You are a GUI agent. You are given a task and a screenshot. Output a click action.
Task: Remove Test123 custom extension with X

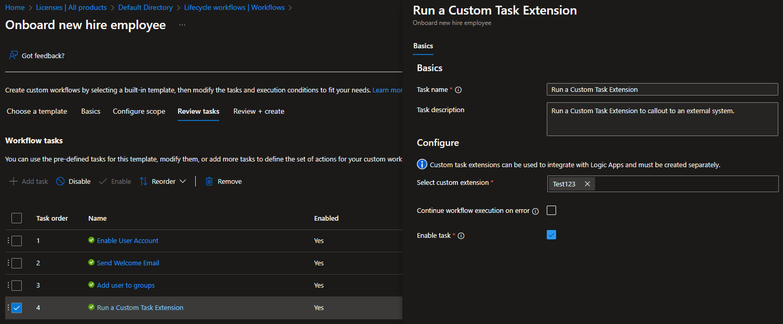(x=587, y=184)
